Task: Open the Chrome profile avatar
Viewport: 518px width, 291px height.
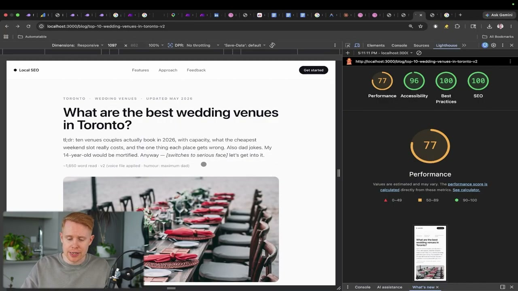Action: pos(500,26)
